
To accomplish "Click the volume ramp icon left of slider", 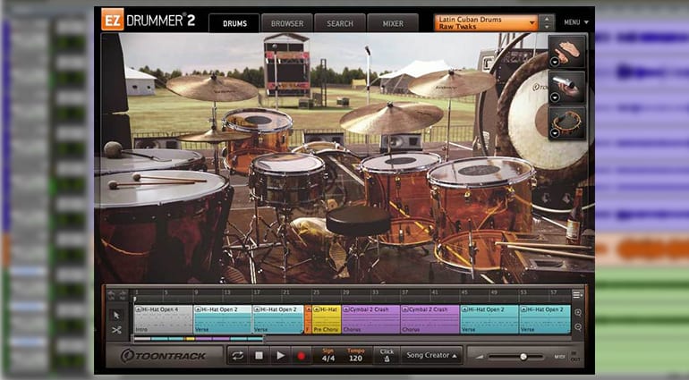I will [480, 357].
